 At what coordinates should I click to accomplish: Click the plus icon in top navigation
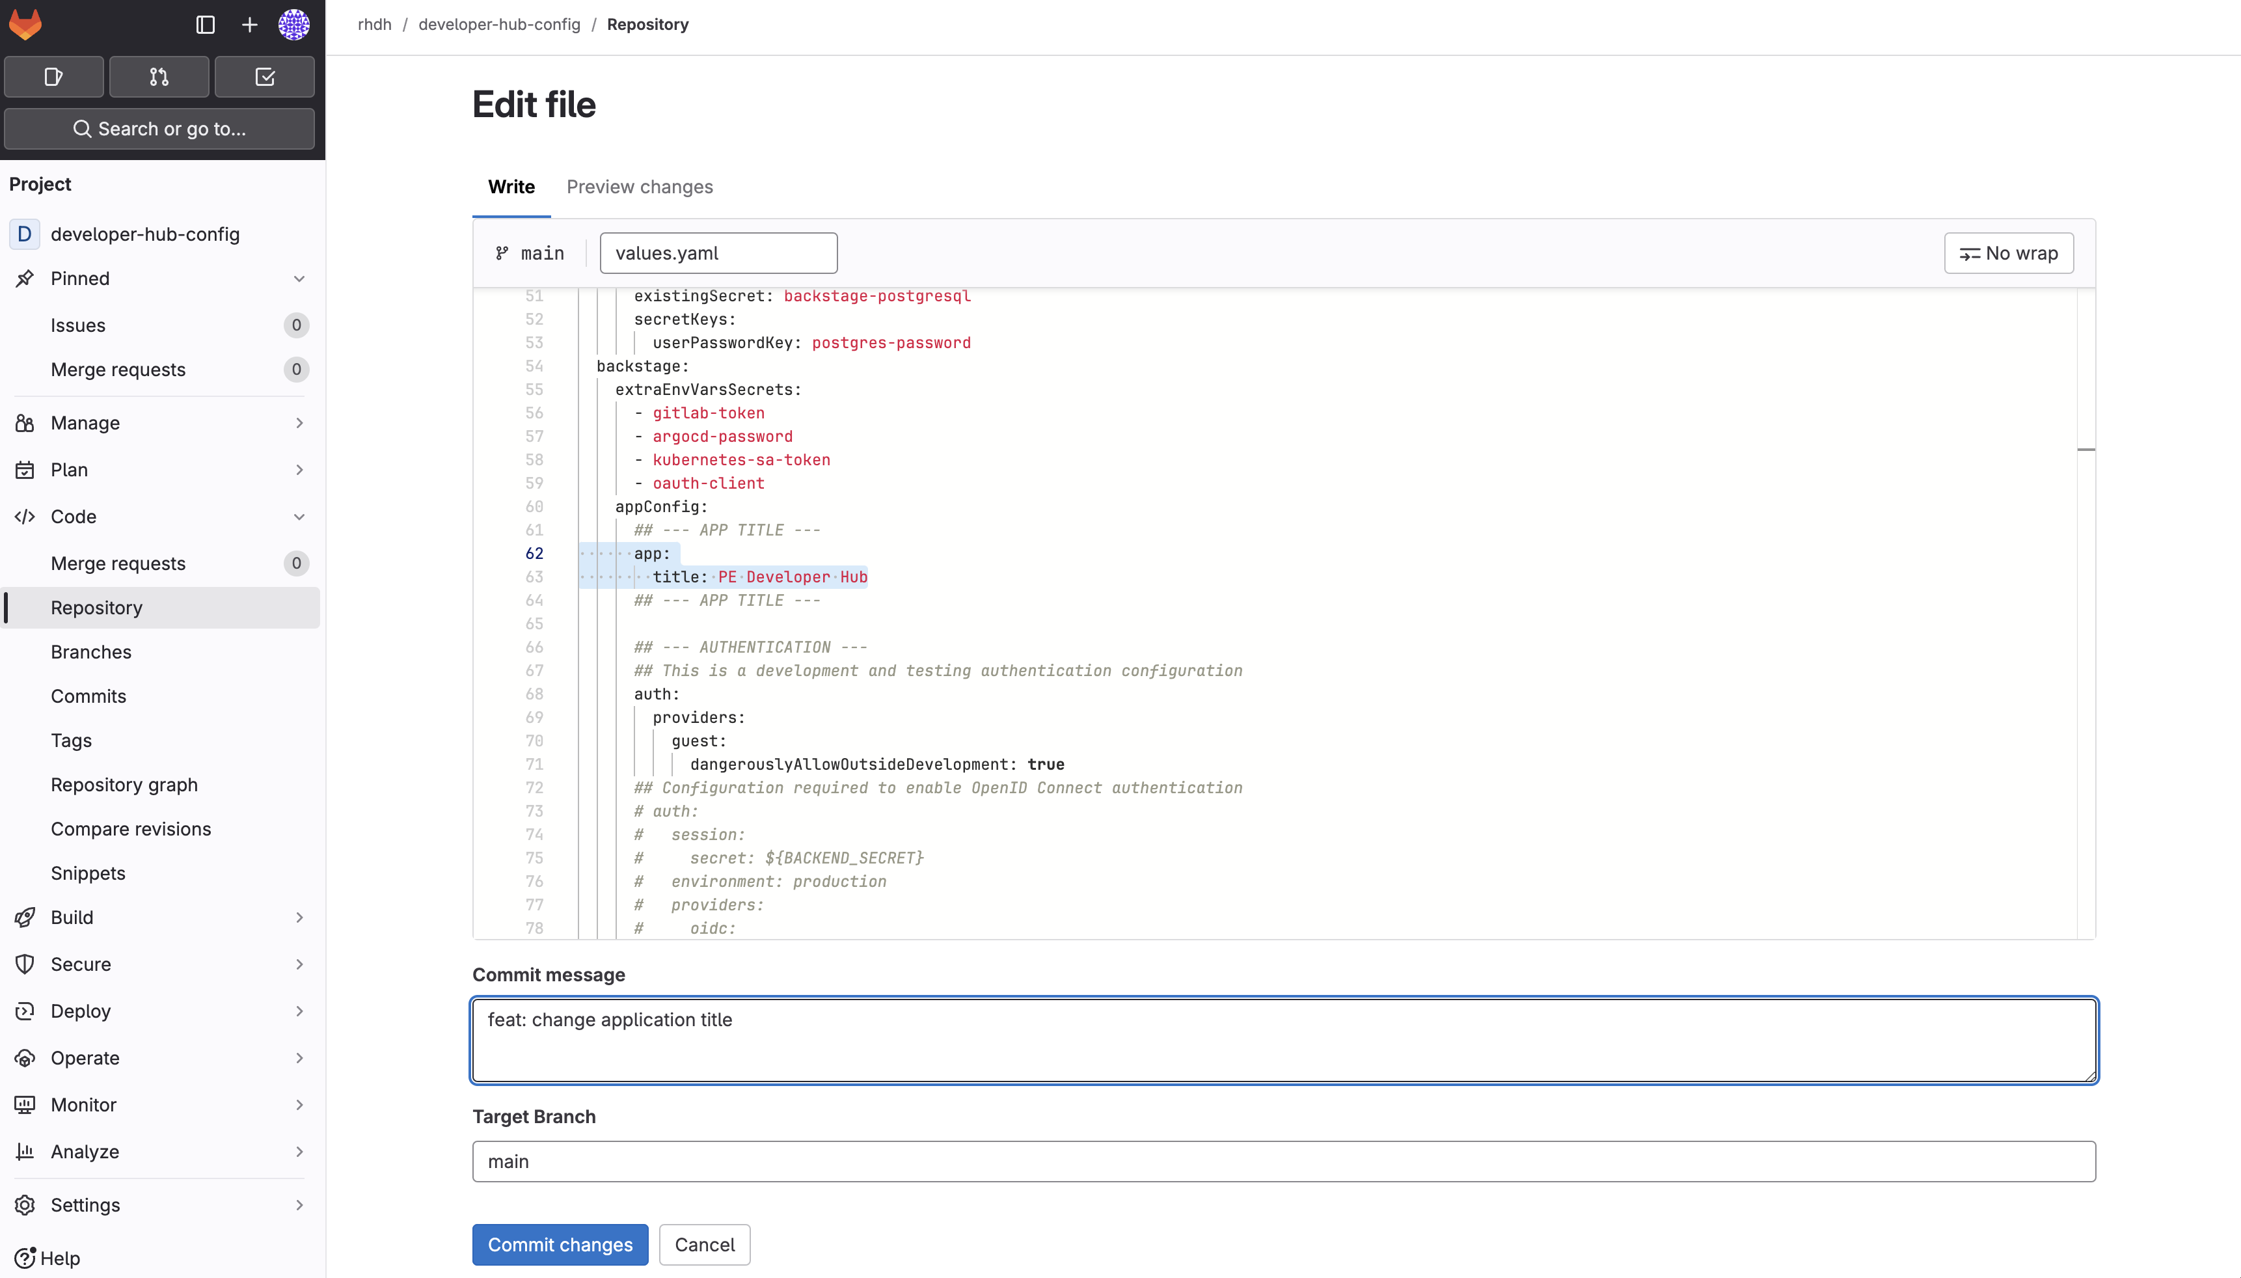click(x=248, y=23)
